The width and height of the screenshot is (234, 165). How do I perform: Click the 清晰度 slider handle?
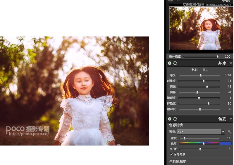pyautogui.click(x=199, y=98)
